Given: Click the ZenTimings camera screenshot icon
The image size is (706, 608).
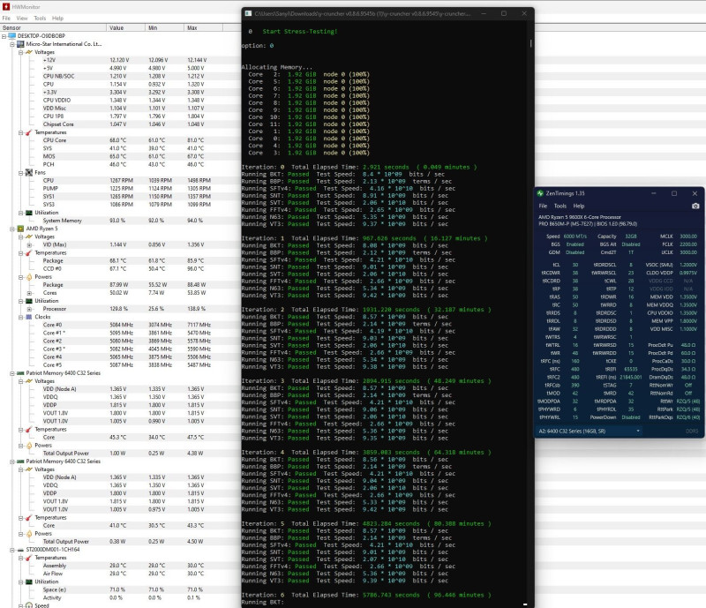Looking at the screenshot, I should 695,206.
